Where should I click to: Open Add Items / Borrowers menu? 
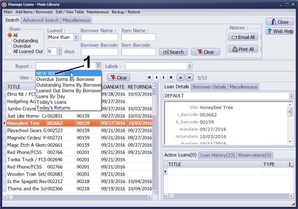[x=34, y=12]
